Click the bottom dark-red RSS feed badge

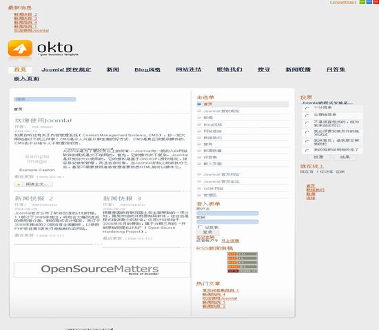tap(243, 271)
